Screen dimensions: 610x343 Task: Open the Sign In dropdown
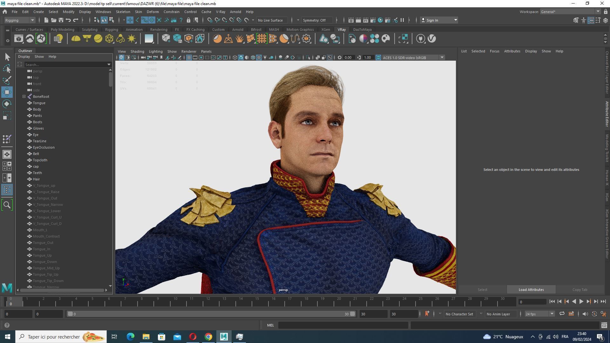click(439, 20)
